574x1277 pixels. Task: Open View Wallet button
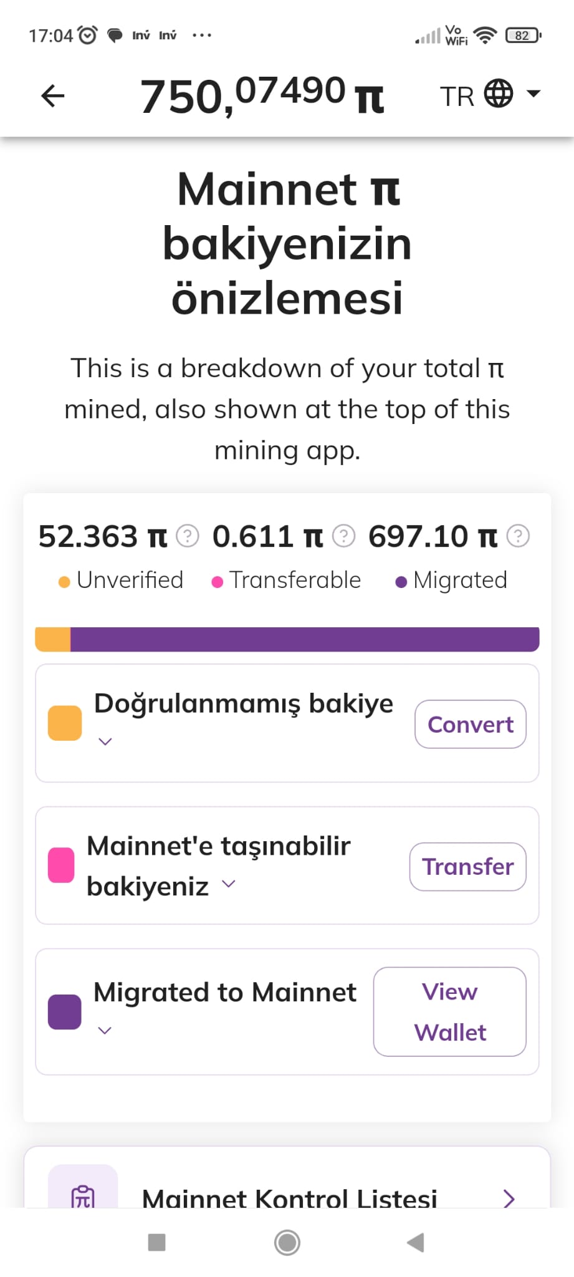click(x=450, y=1011)
